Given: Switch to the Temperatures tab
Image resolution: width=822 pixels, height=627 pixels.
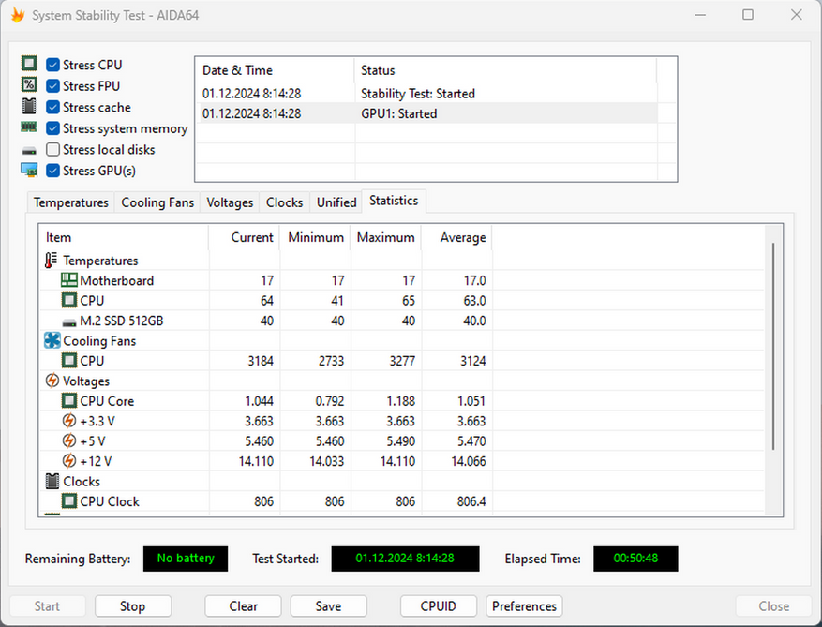Looking at the screenshot, I should [71, 202].
